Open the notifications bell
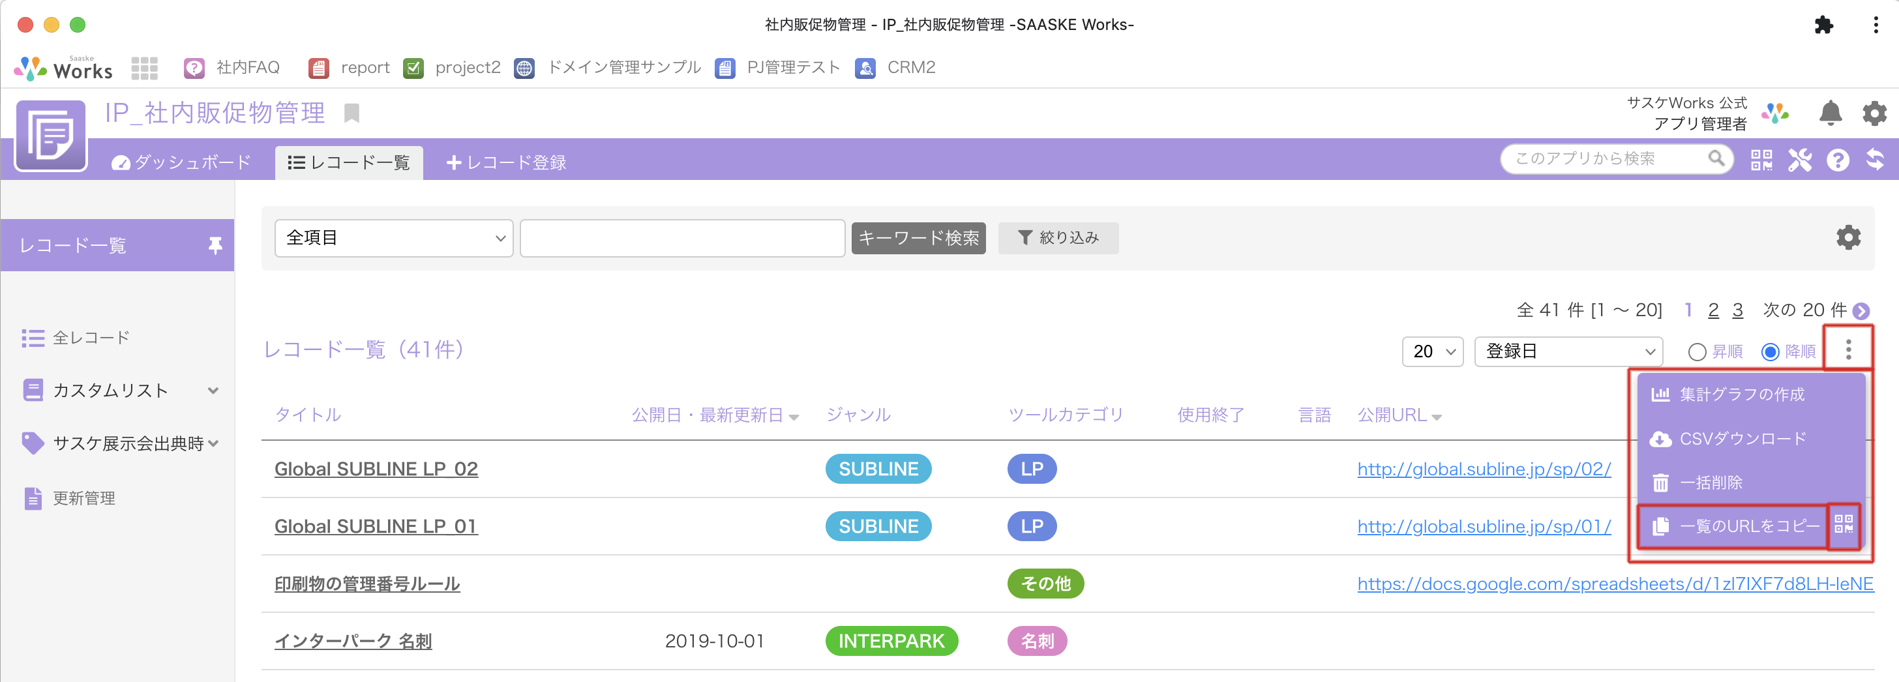The width and height of the screenshot is (1899, 682). tap(1831, 113)
